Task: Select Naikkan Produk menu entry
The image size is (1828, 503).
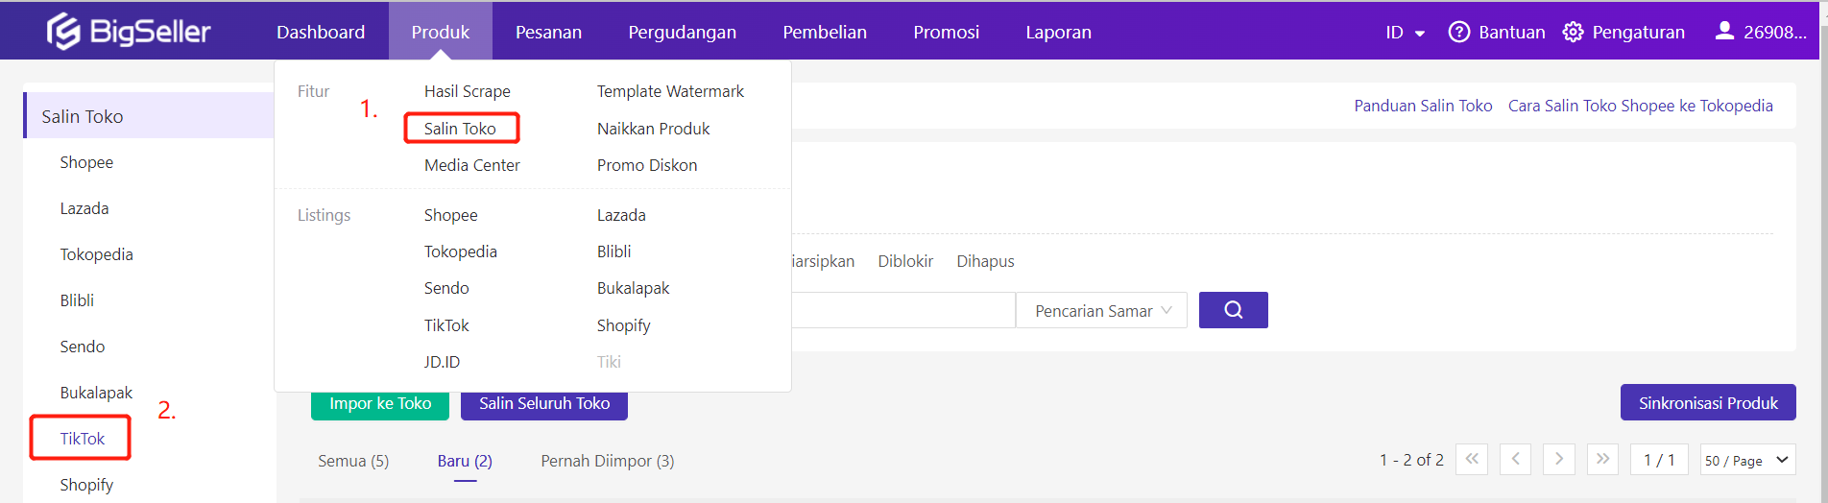Action: click(x=653, y=128)
